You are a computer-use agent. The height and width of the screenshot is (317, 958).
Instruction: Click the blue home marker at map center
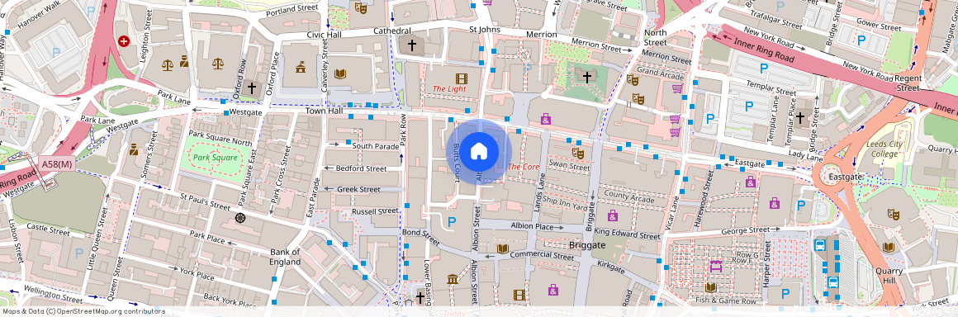click(478, 151)
